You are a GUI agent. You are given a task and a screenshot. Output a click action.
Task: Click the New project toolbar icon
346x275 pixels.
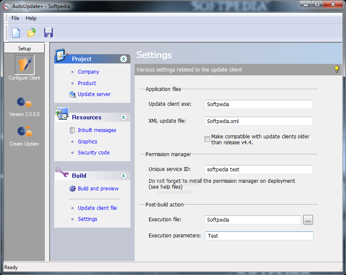tap(16, 33)
